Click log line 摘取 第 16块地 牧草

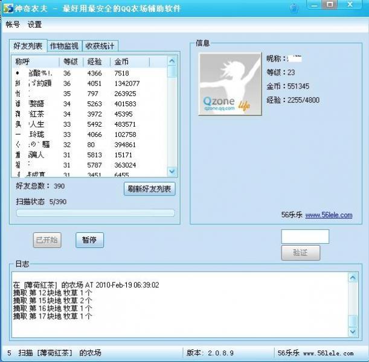pos(53,308)
